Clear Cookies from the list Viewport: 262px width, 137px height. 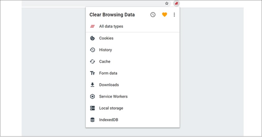[x=106, y=38]
